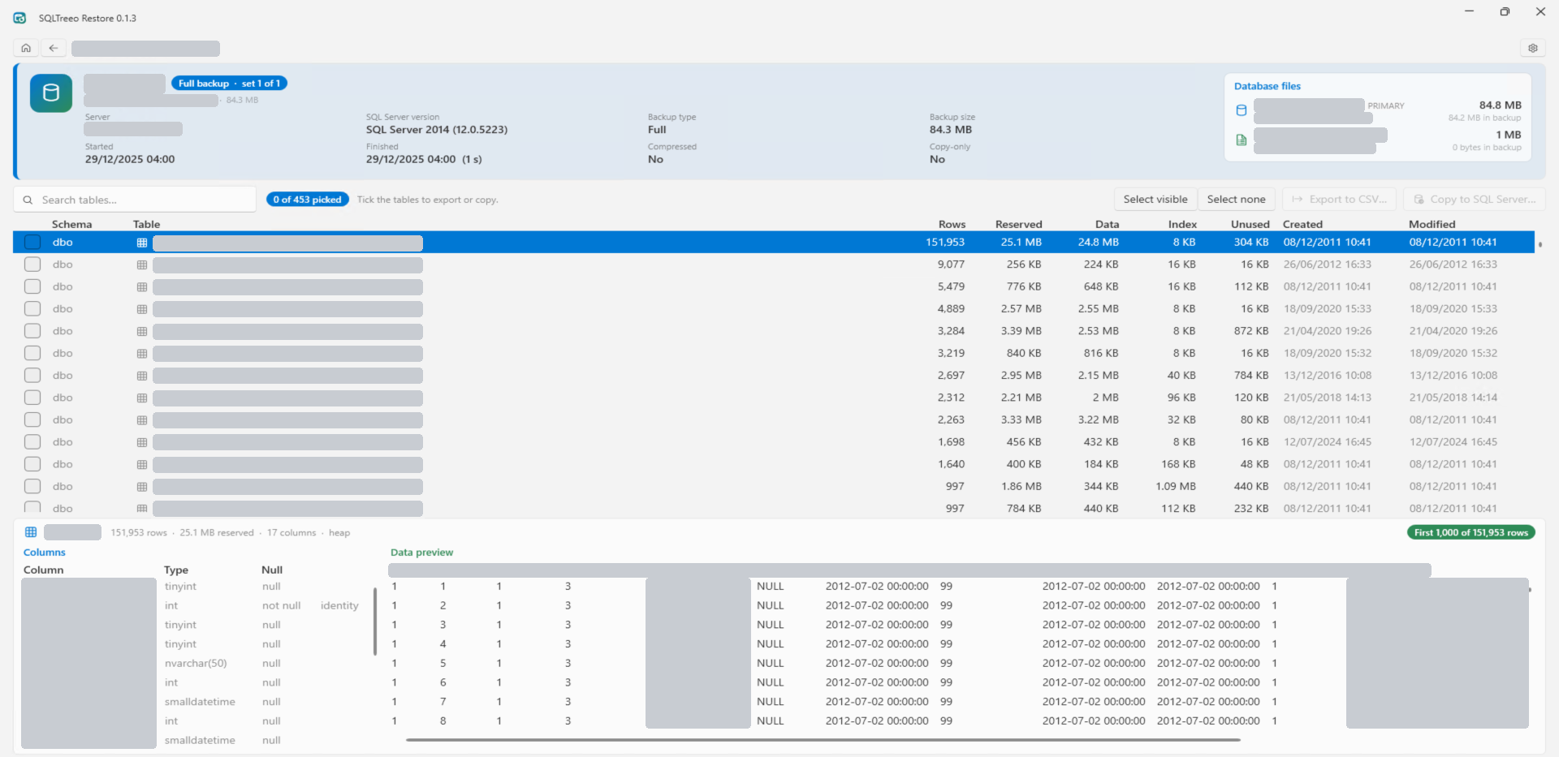Click the teal database backup icon

point(51,92)
